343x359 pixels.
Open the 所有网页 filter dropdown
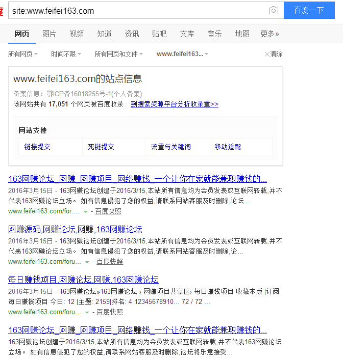click(23, 54)
